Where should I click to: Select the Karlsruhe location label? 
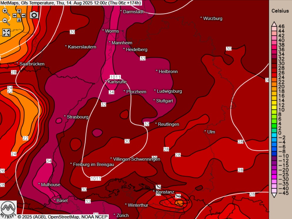tap(117, 82)
